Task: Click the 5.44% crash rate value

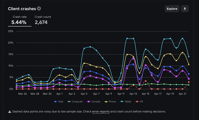Action: [19, 22]
